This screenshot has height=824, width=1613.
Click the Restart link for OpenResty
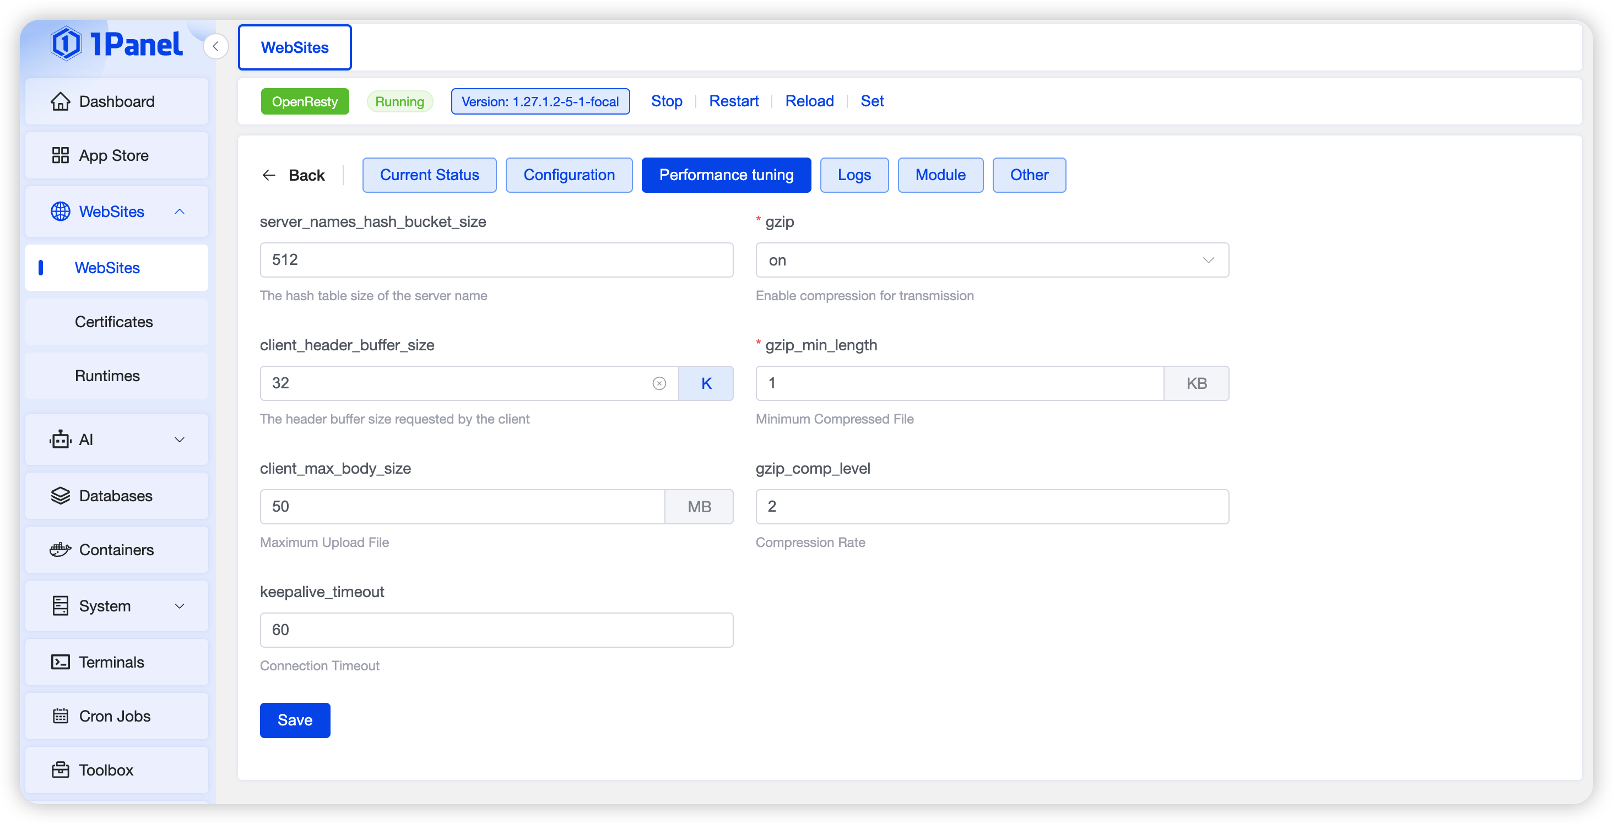pos(733,101)
